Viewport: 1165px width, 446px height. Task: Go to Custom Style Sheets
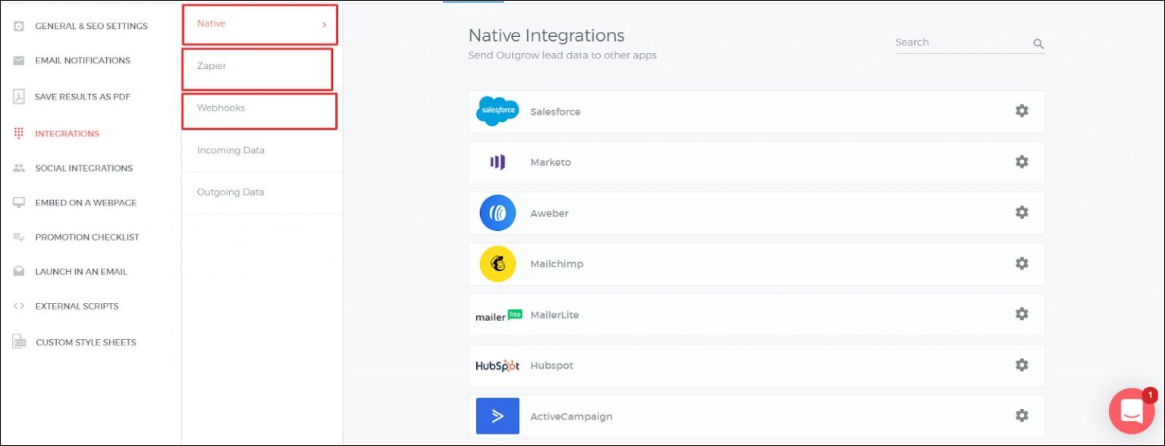tap(86, 342)
